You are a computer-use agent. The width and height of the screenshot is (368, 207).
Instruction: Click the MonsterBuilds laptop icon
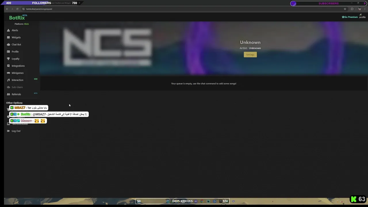[8, 124]
